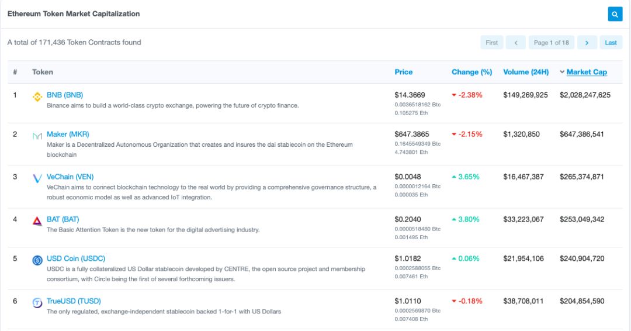Click the BNB token logo icon
This screenshot has width=631, height=331.
click(37, 96)
